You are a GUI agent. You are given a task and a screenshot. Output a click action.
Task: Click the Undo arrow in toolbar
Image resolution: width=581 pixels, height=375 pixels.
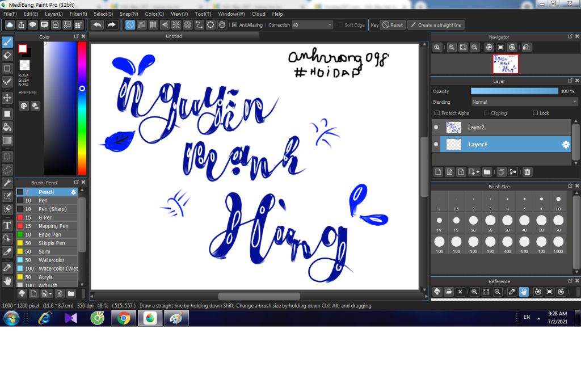[97, 25]
